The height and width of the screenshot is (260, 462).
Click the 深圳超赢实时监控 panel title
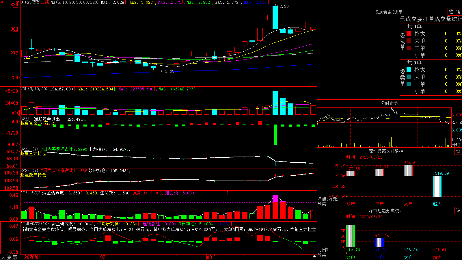[386, 151]
